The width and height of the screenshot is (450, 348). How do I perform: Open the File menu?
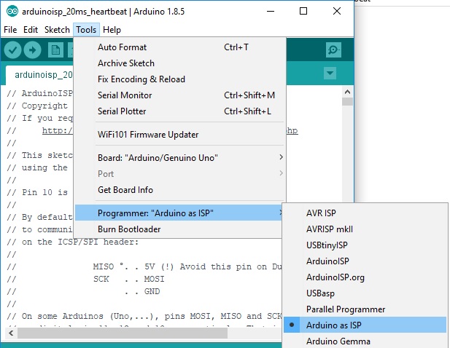10,30
